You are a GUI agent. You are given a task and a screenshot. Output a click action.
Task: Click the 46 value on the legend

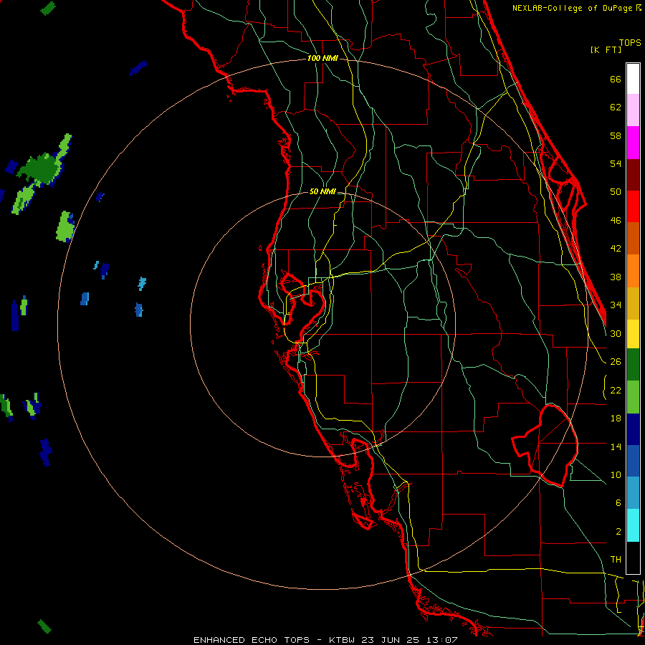coord(616,221)
